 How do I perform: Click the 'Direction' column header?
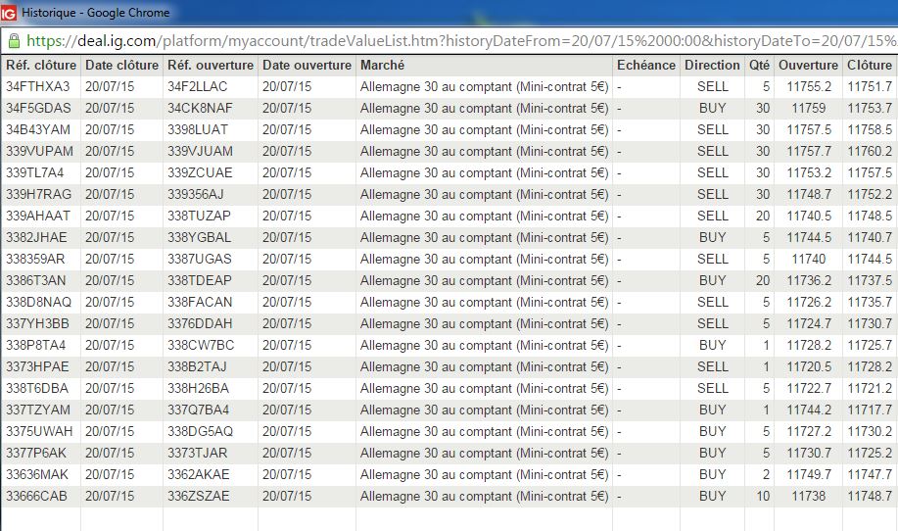pos(712,66)
